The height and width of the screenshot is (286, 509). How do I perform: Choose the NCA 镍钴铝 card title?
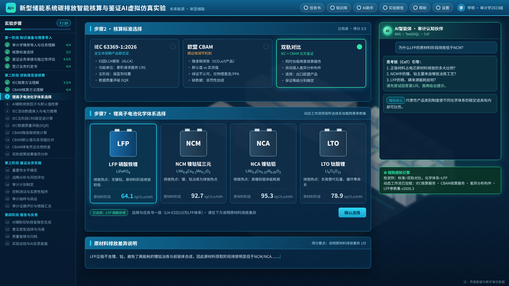coord(263,164)
